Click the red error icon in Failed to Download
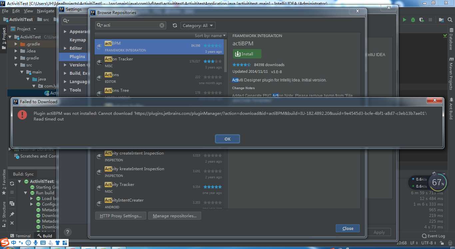 click(22, 115)
